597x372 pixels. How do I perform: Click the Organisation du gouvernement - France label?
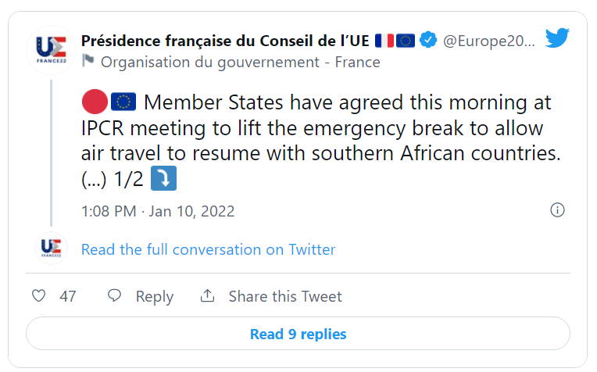[241, 62]
